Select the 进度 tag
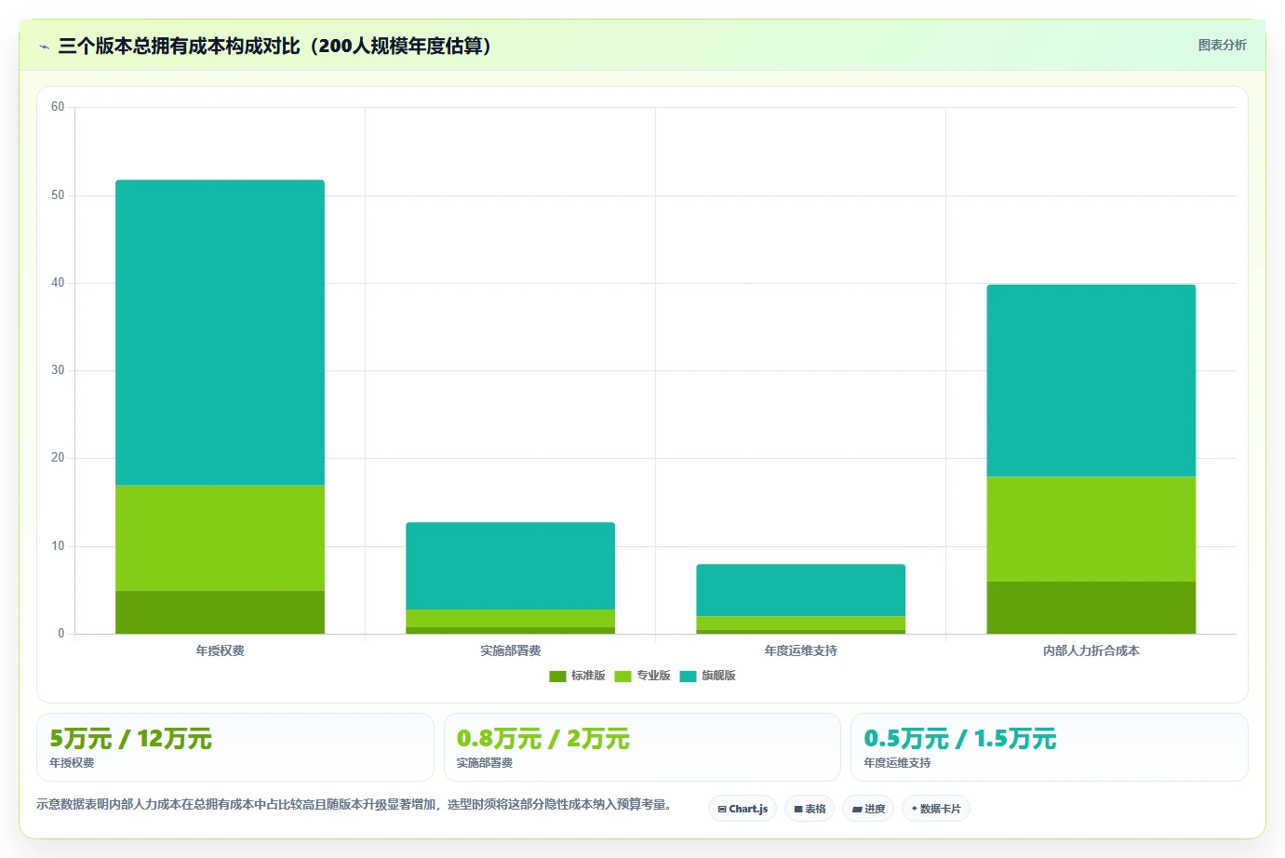The height and width of the screenshot is (858, 1285). tap(868, 809)
